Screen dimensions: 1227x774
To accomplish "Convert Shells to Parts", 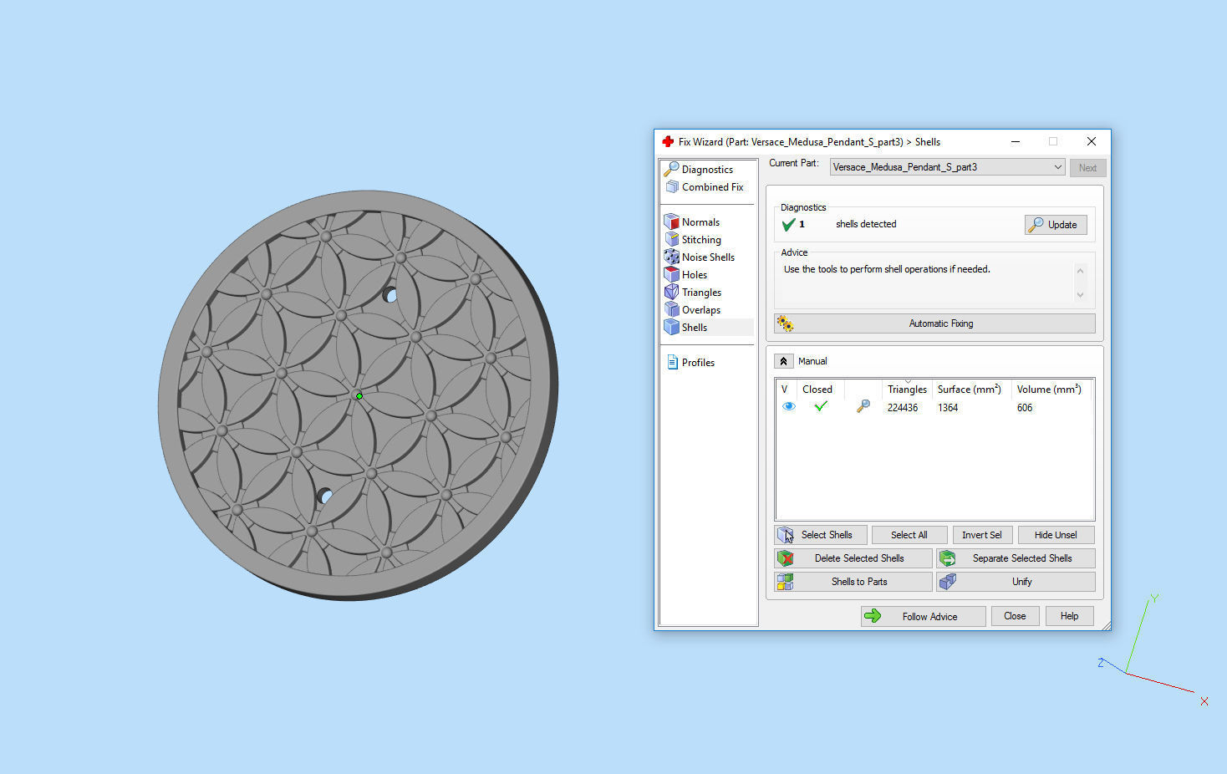I will tap(853, 582).
